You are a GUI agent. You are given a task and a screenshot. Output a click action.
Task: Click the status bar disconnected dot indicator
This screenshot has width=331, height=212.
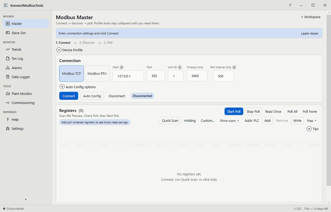click(4, 209)
